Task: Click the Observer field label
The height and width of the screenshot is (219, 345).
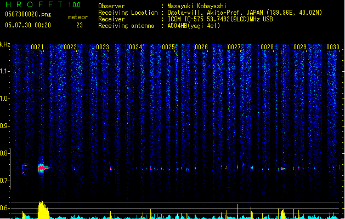Action: [111, 6]
